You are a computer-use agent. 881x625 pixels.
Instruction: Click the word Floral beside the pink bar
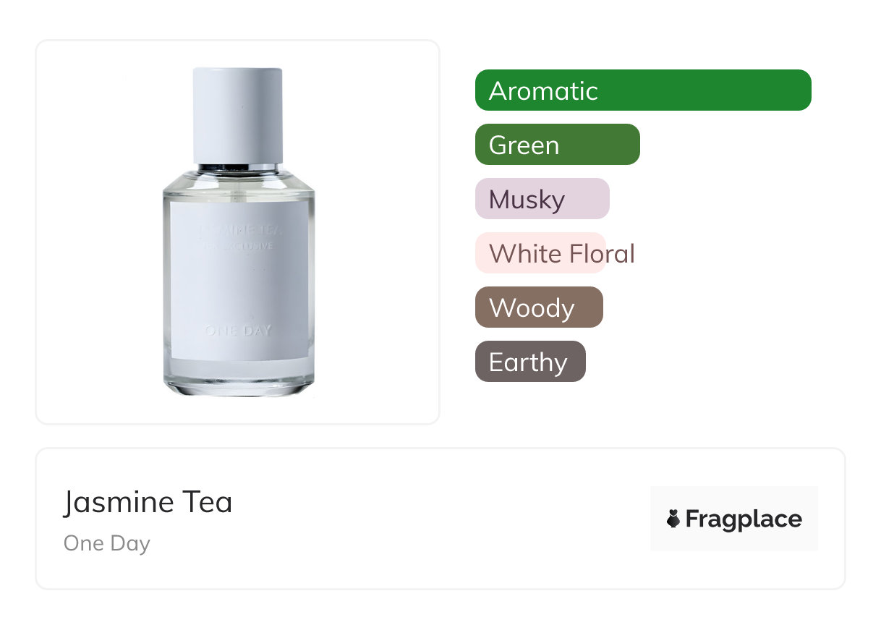click(x=602, y=254)
